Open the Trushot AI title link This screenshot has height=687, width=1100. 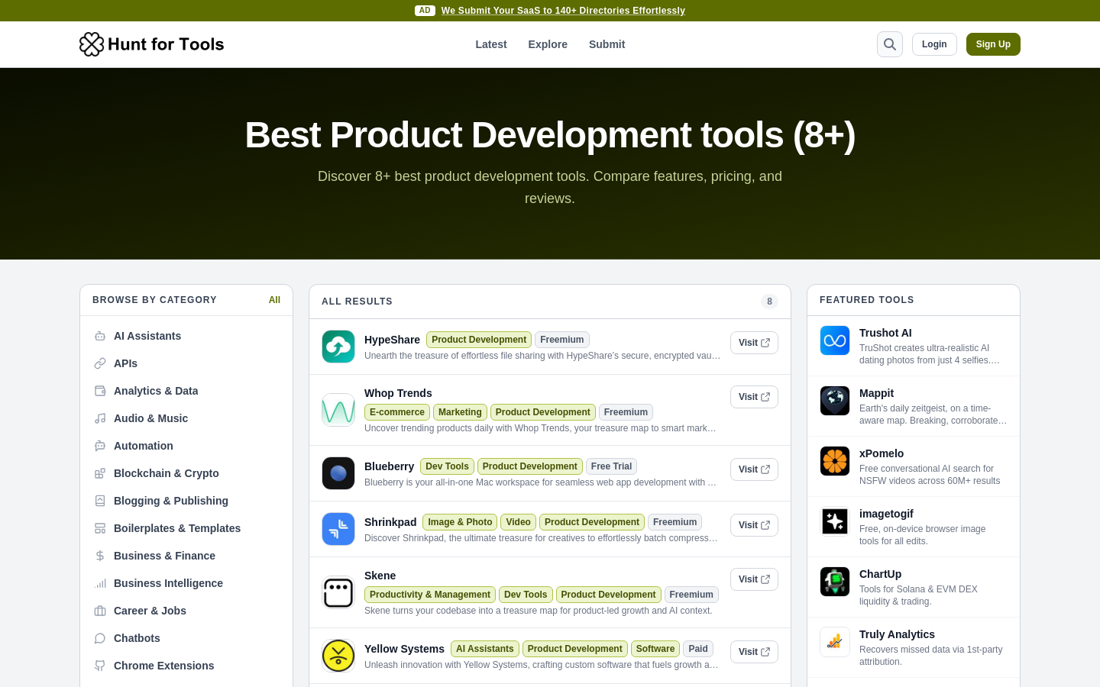(885, 333)
